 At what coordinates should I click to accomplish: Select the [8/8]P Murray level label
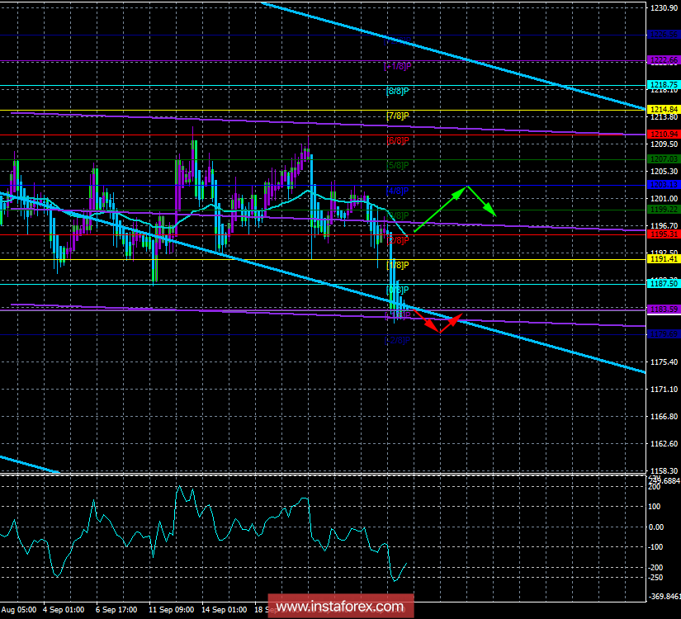[398, 90]
